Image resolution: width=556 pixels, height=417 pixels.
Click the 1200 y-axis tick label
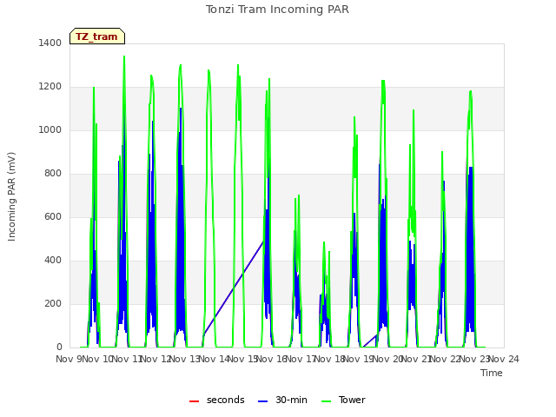pos(50,87)
